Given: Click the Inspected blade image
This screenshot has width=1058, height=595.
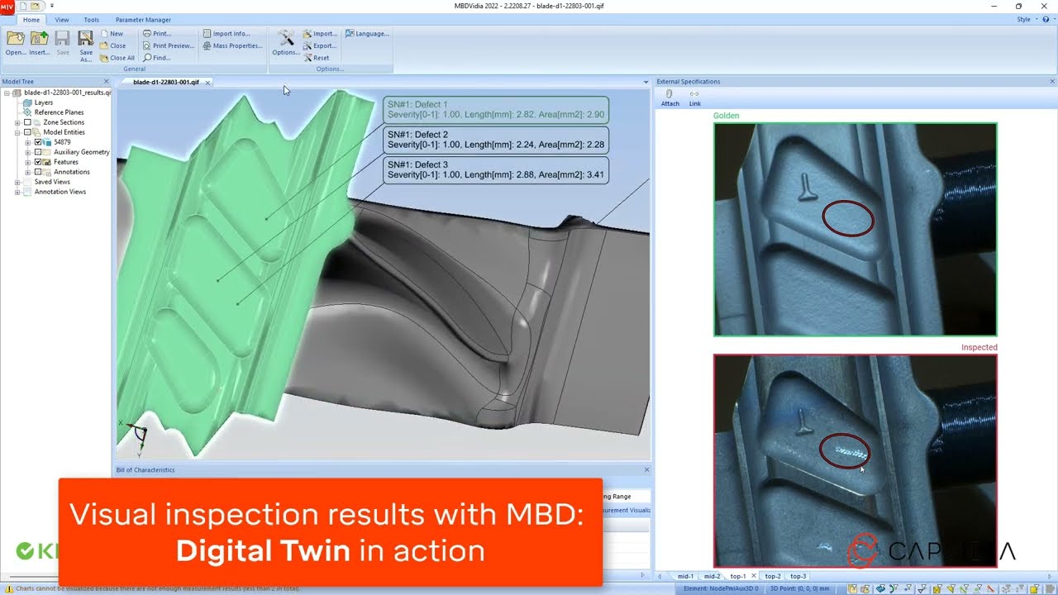Looking at the screenshot, I should [855, 461].
